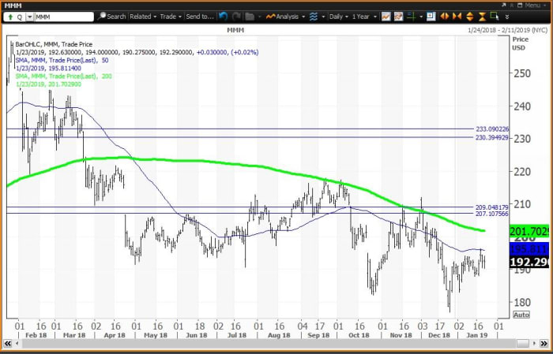Click the blue undo arrow icon
553x354 pixels.
click(224, 16)
